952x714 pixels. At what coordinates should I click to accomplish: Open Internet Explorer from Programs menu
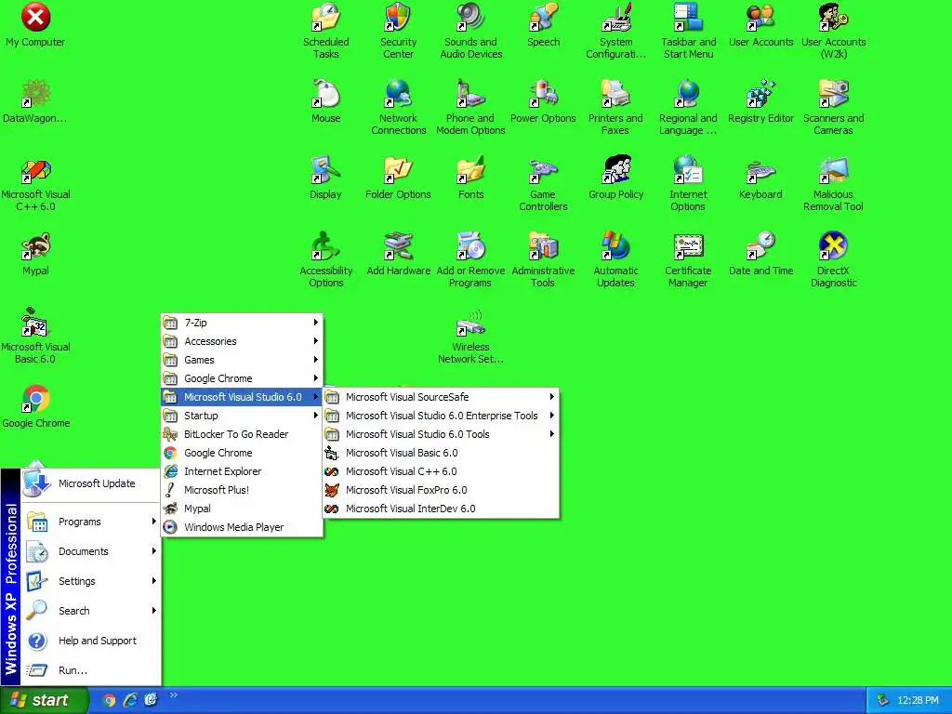(242, 471)
